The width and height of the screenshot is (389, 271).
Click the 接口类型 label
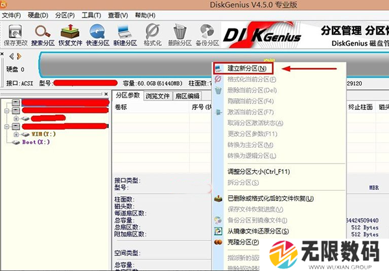coord(127,180)
